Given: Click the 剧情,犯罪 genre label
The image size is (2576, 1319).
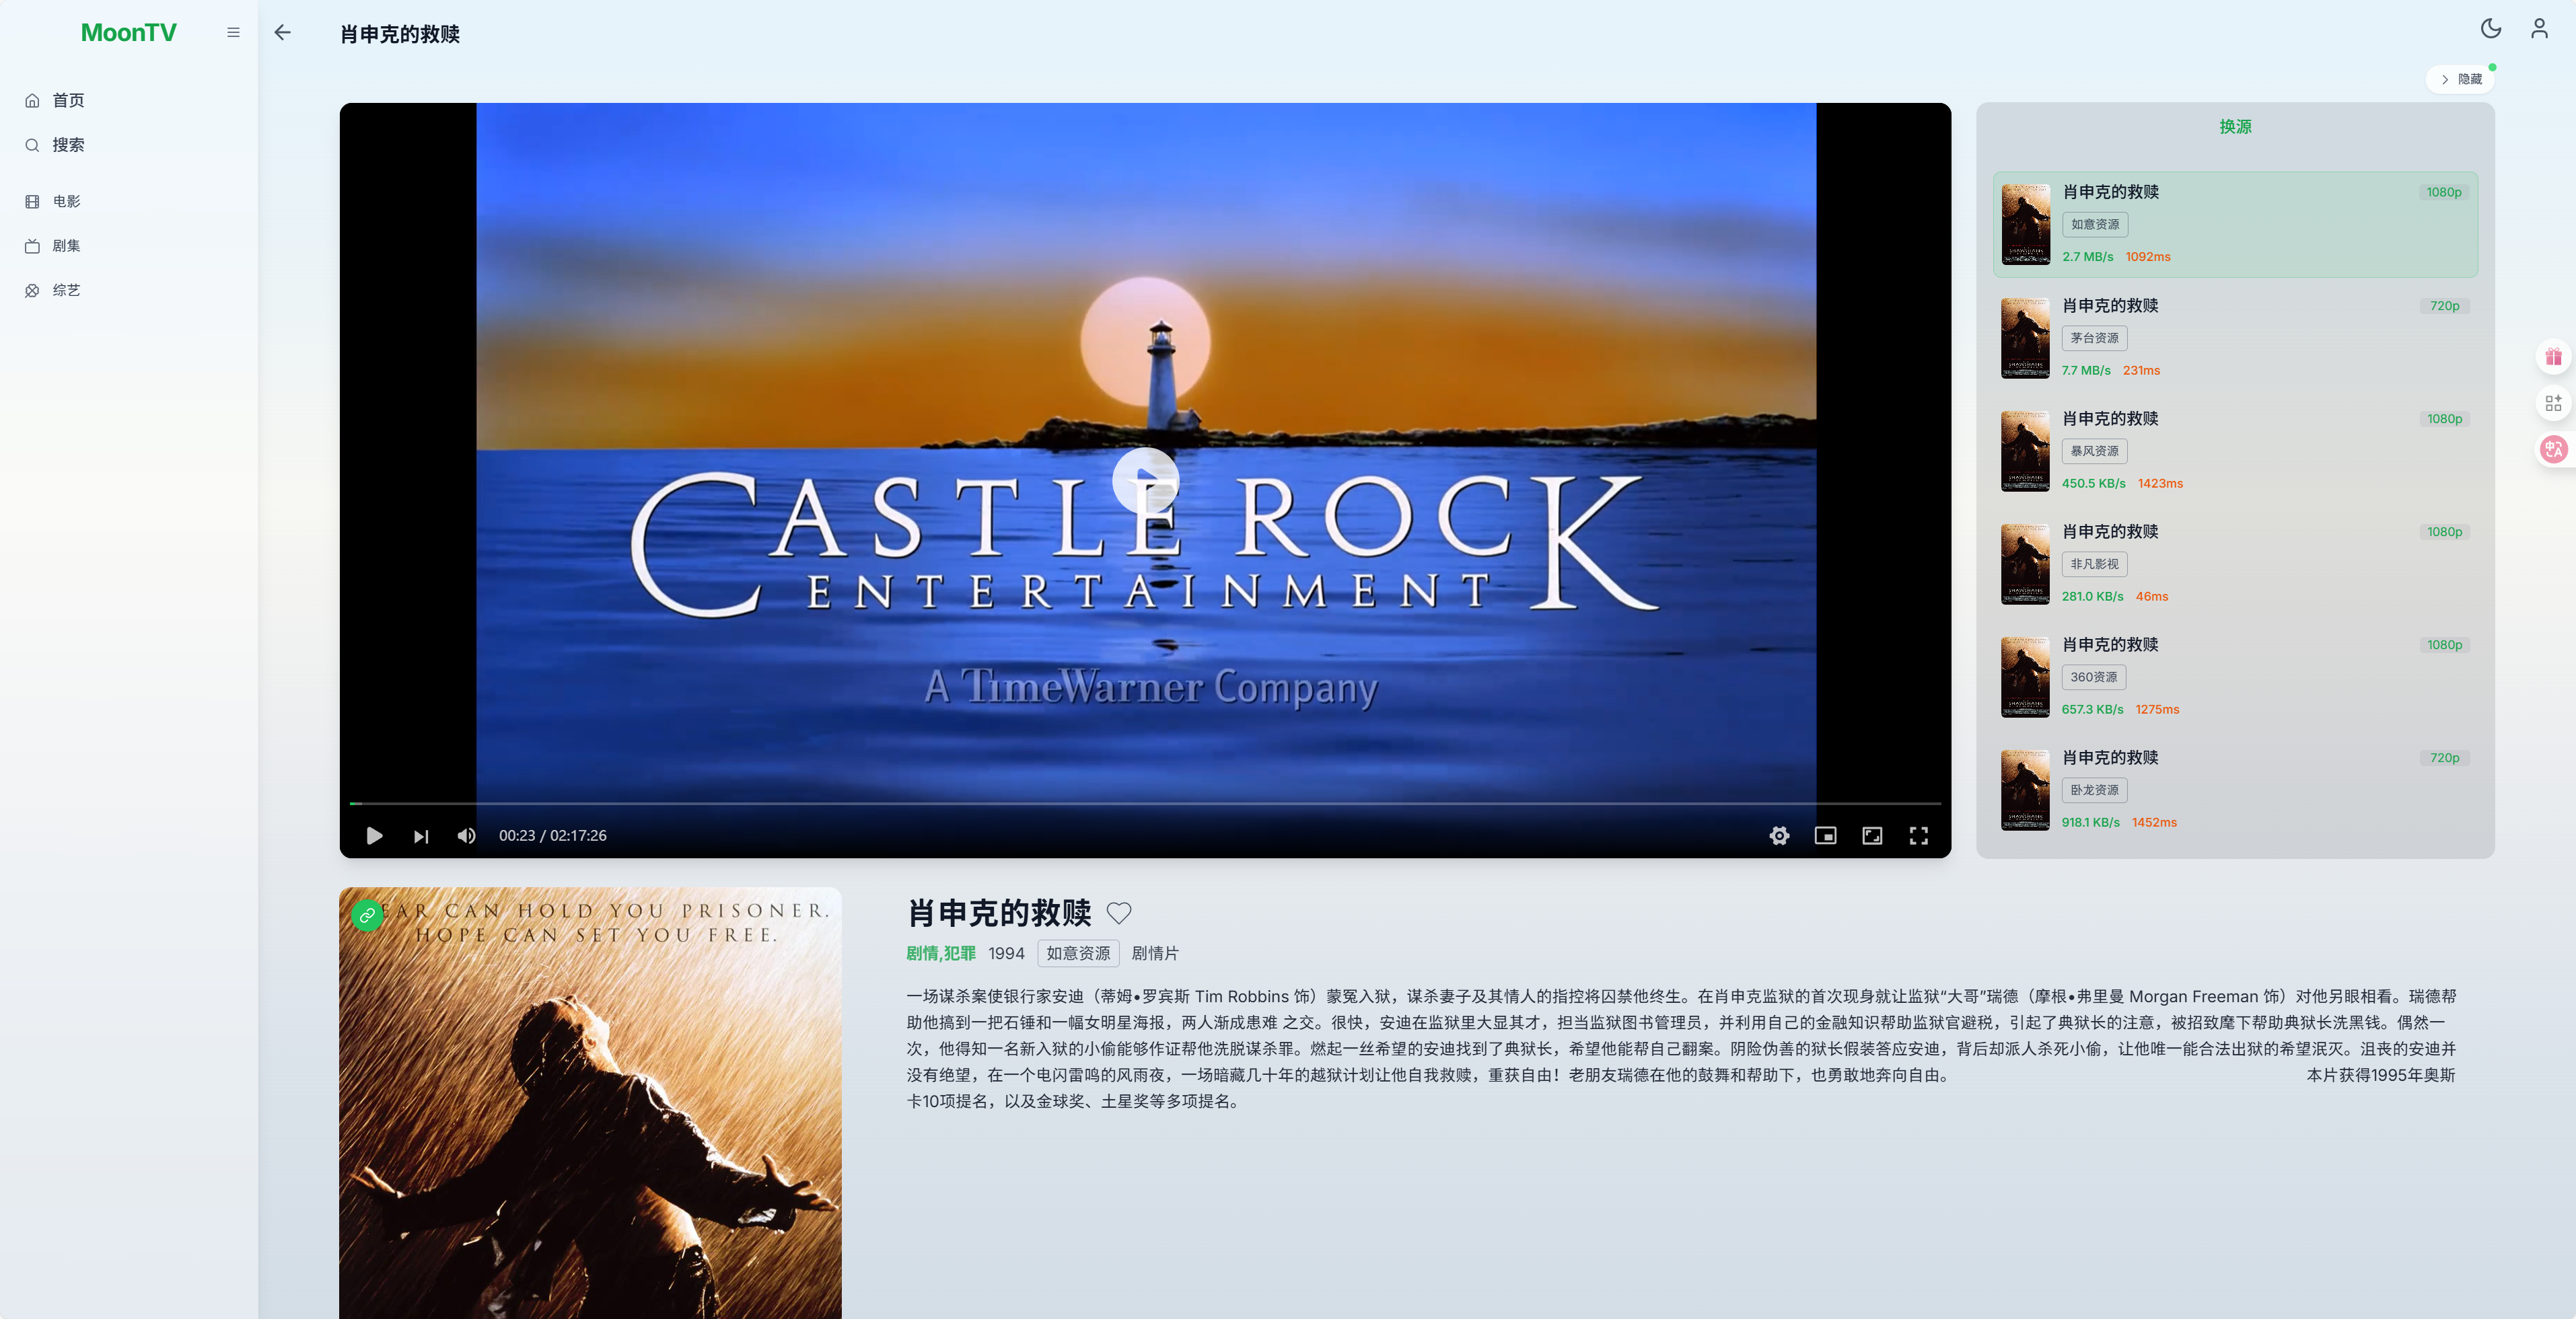Looking at the screenshot, I should 940,953.
